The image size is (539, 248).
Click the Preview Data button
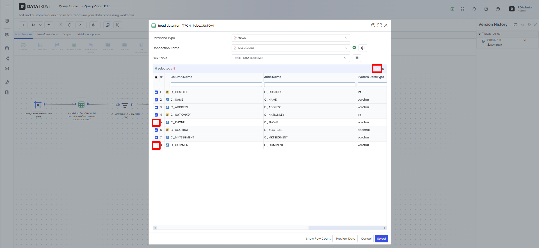click(346, 238)
